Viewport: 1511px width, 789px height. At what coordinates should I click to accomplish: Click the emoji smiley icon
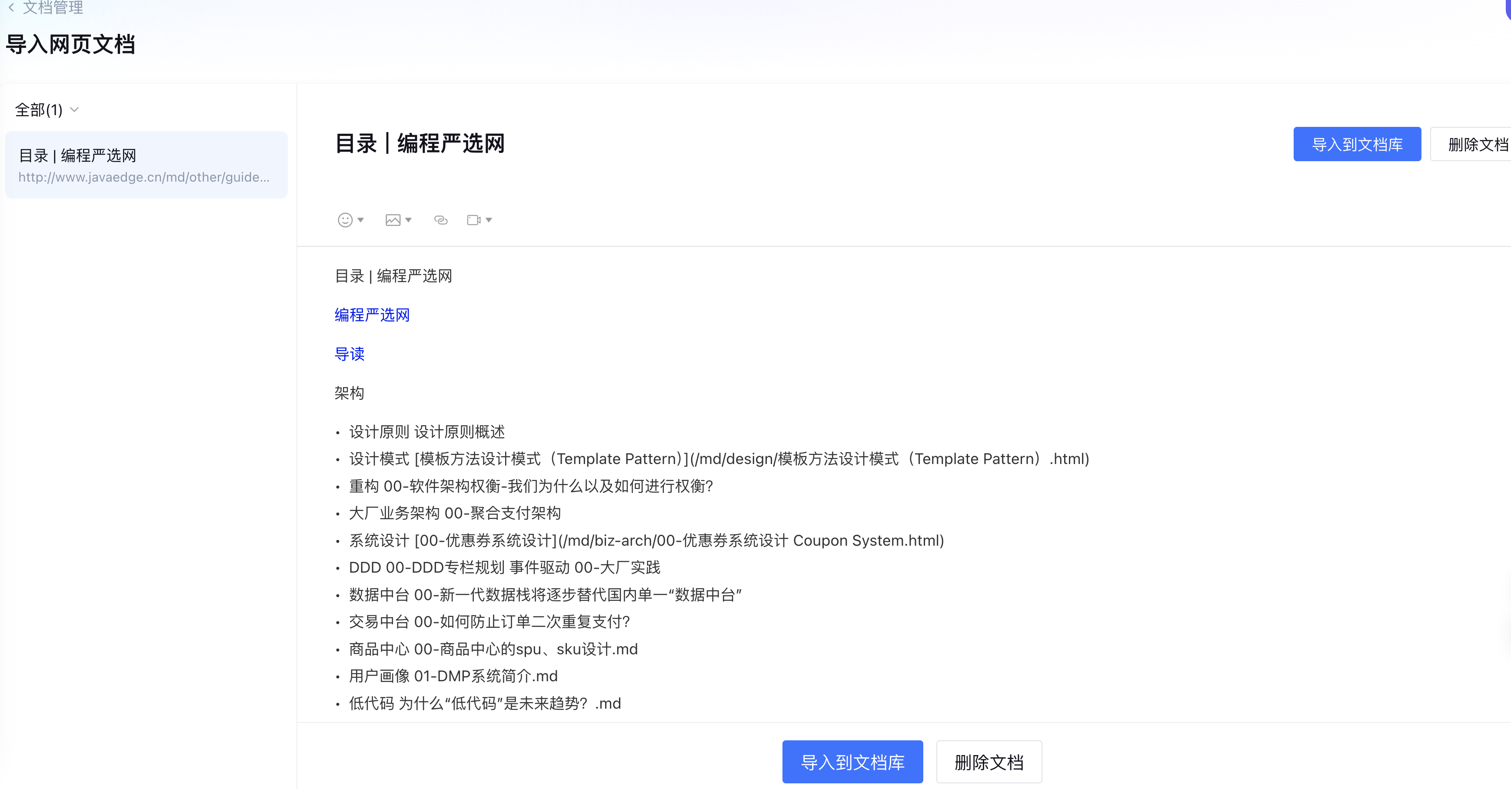click(345, 220)
